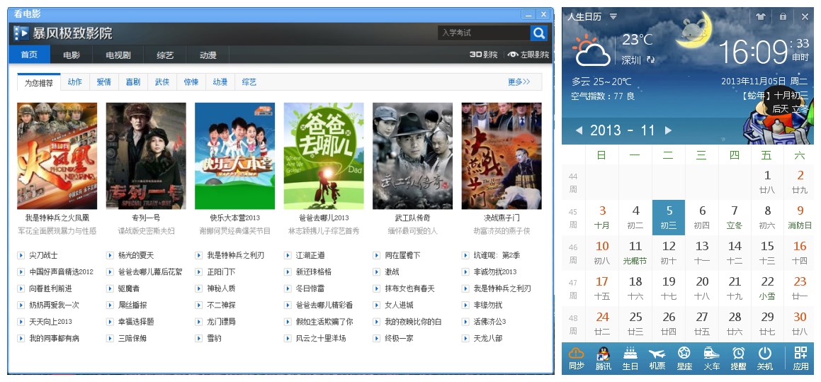Open the 应用 apps grid icon
This screenshot has width=821, height=382.
[x=800, y=353]
